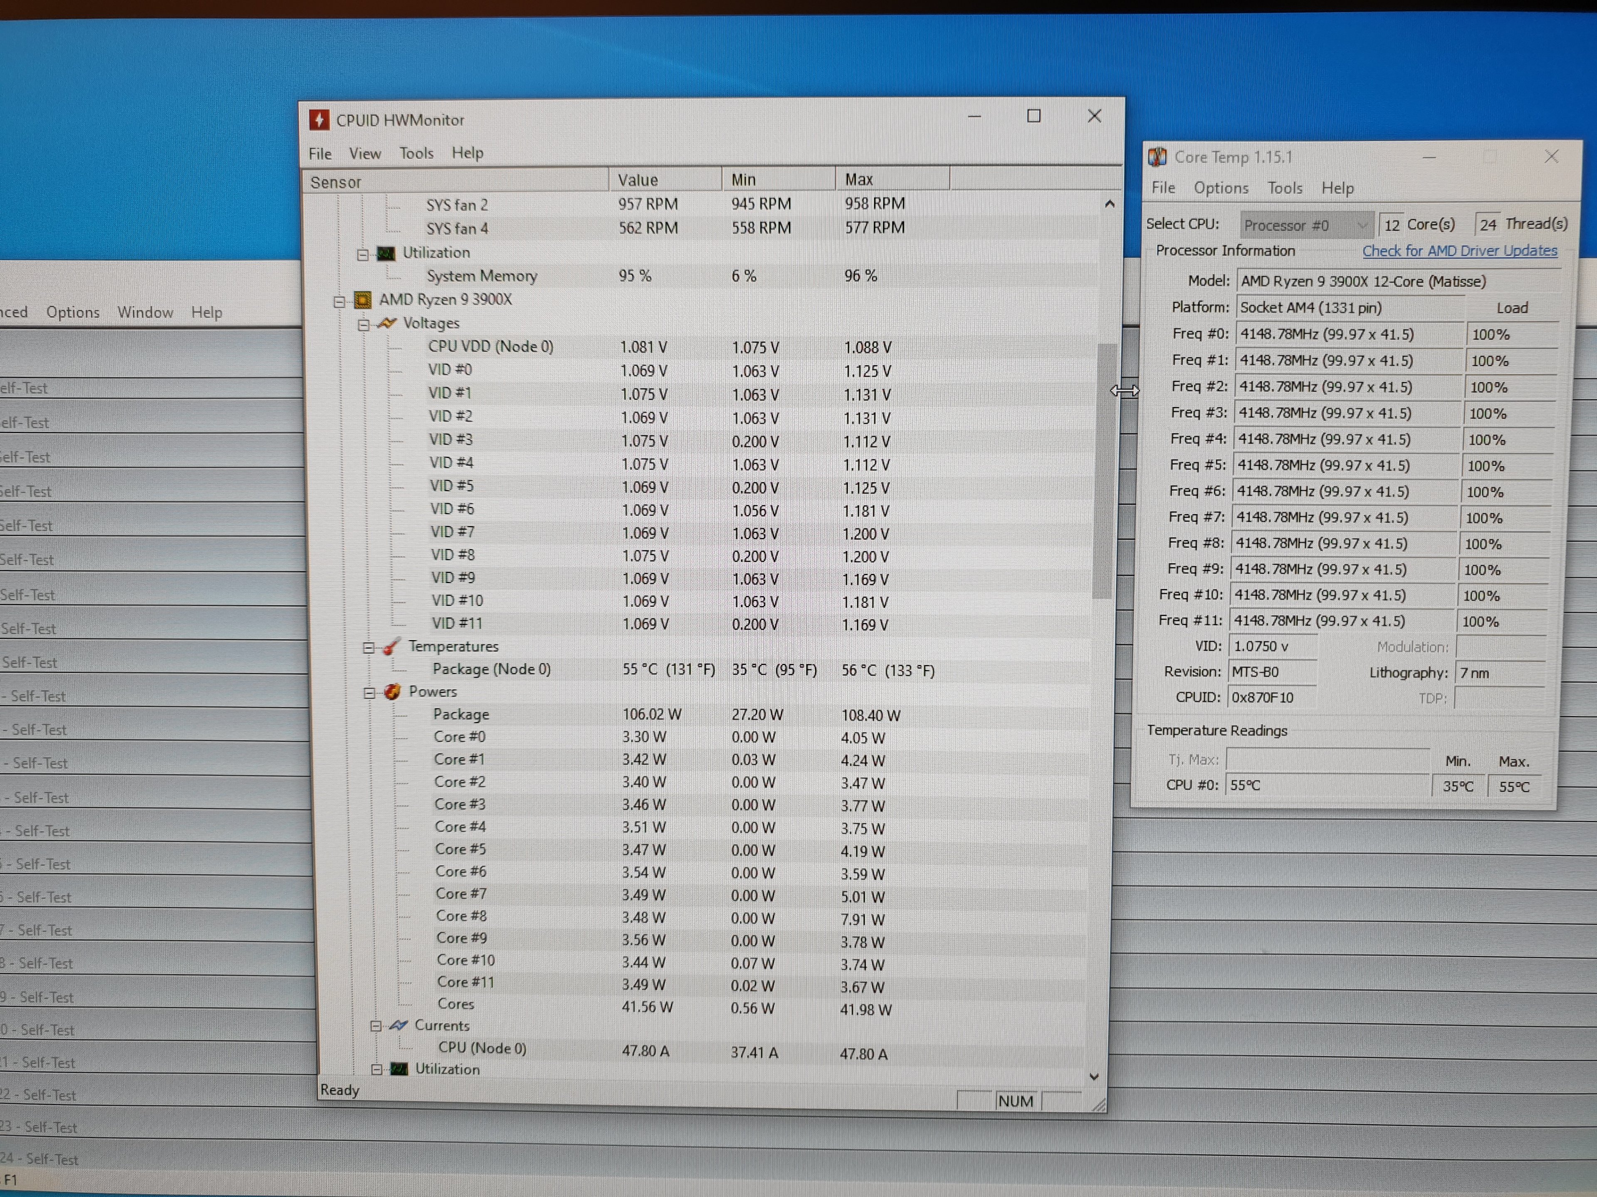Select the Package (Node 0) temperature row

pyautogui.click(x=491, y=670)
